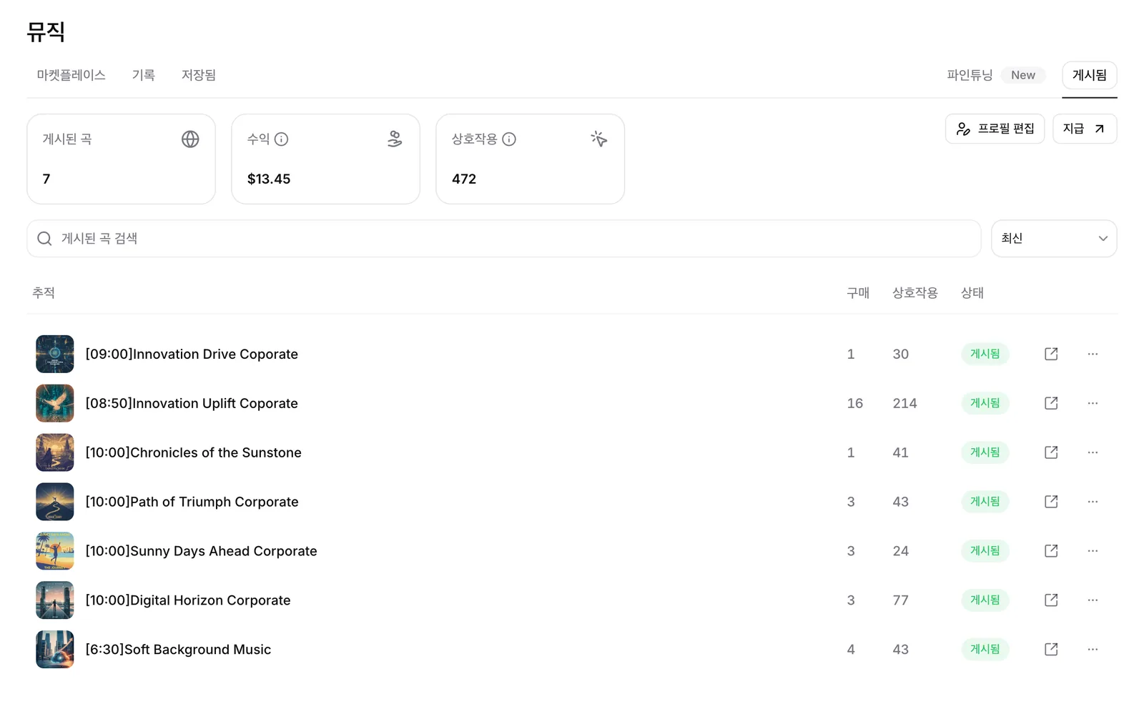1144x709 pixels.
Task: Open more options for Chronicles of the Sunstone
Action: click(x=1093, y=452)
